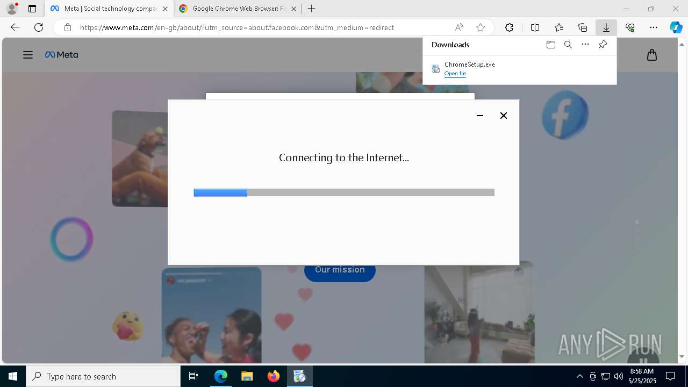Open the Favorites list icon
688x387 pixels.
(x=559, y=27)
